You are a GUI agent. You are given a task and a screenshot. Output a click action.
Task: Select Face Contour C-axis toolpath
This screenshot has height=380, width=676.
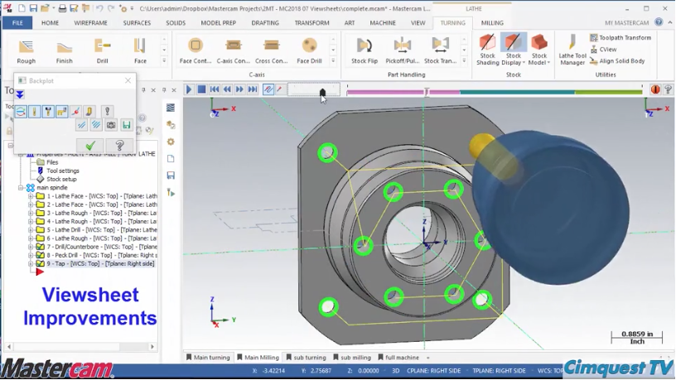click(196, 51)
